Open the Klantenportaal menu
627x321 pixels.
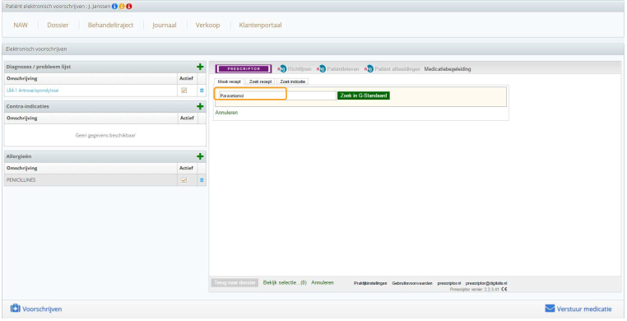coord(260,25)
